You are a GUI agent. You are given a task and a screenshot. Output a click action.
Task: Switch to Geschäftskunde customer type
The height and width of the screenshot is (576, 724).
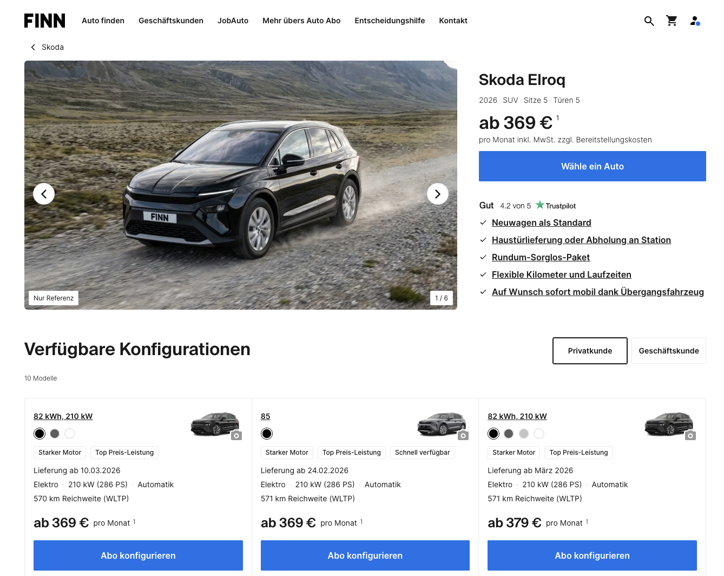click(x=669, y=351)
